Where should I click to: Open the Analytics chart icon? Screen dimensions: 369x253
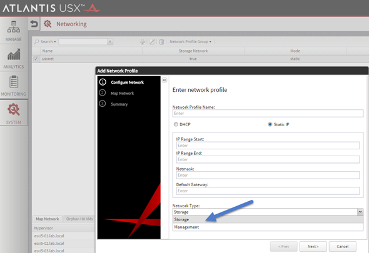tap(14, 54)
